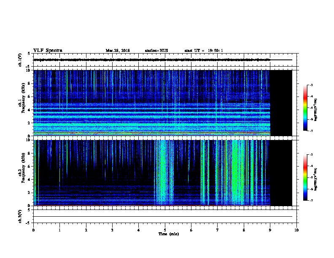This screenshot has height=258, width=334.
Task: Click the "8" tick on the time axis
Action: click(x=244, y=230)
